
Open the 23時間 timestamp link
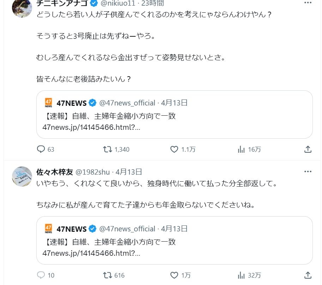tap(153, 3)
